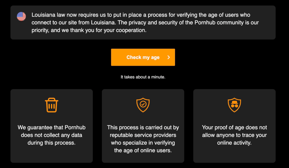Click the Check my age button

143,57
